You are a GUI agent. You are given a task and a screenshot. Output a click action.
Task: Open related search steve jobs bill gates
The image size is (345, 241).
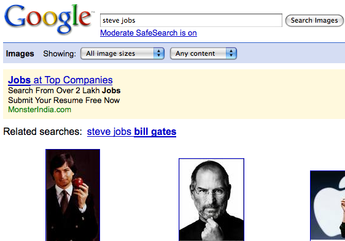[131, 132]
